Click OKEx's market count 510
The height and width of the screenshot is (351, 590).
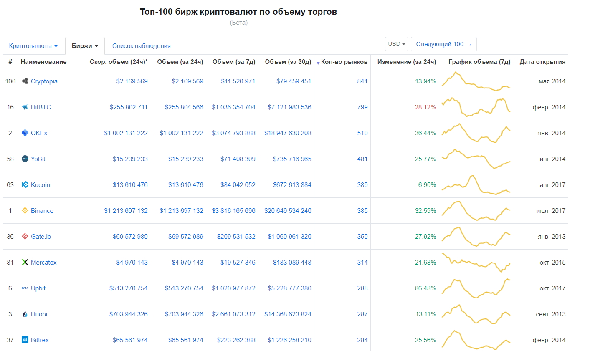pos(362,133)
